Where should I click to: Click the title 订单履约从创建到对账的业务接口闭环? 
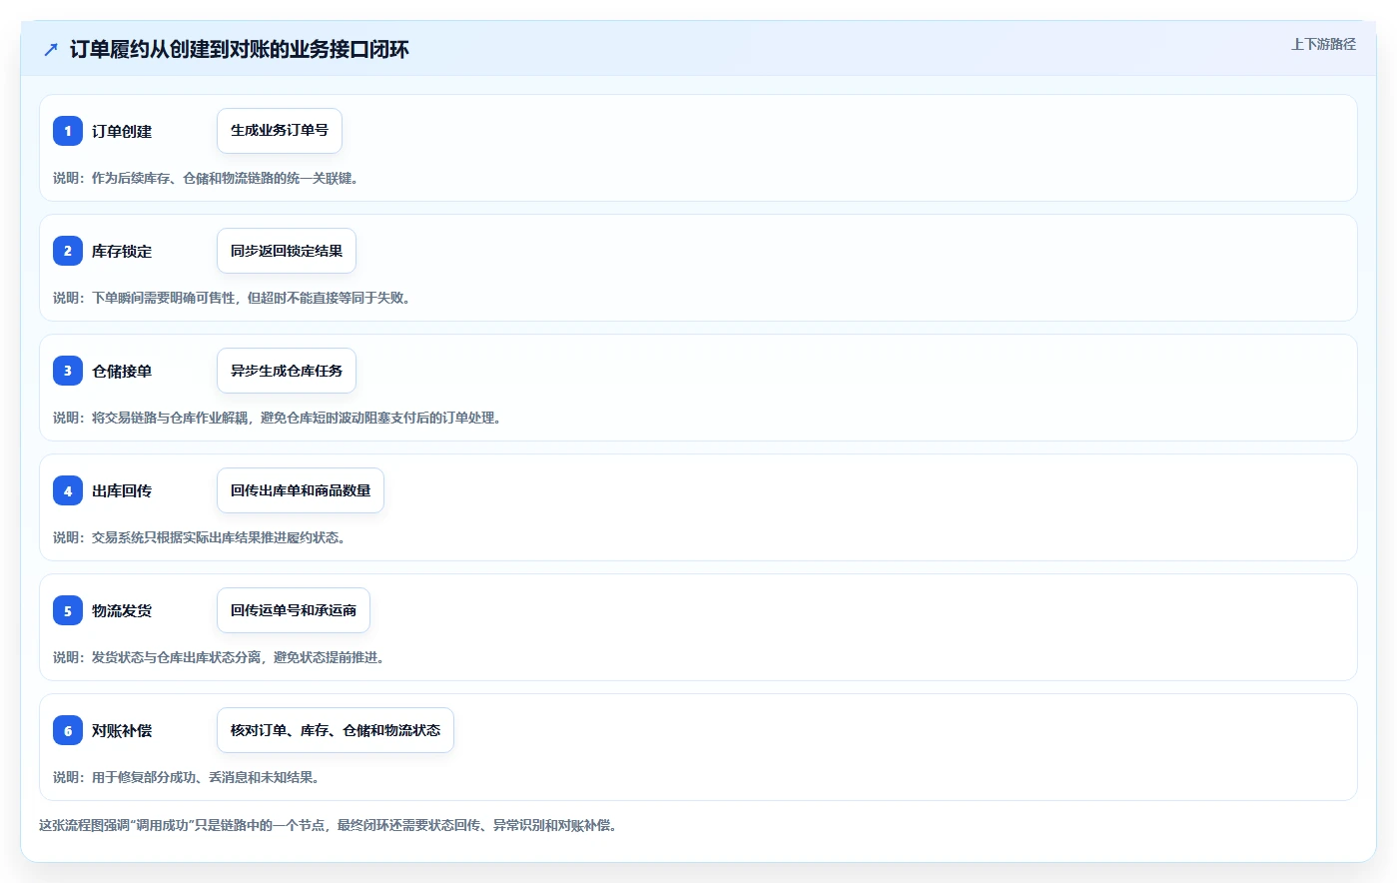pos(240,50)
